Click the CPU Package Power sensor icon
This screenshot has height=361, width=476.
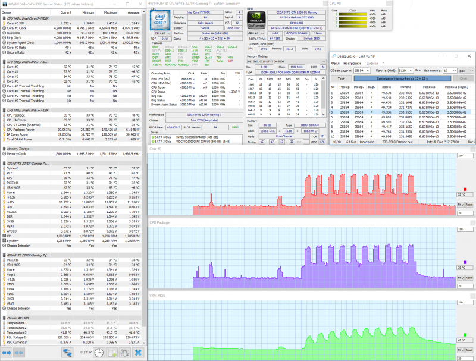click(x=4, y=130)
